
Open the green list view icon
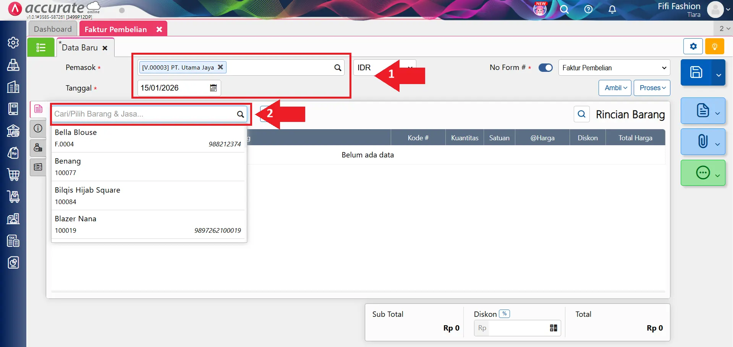[41, 47]
